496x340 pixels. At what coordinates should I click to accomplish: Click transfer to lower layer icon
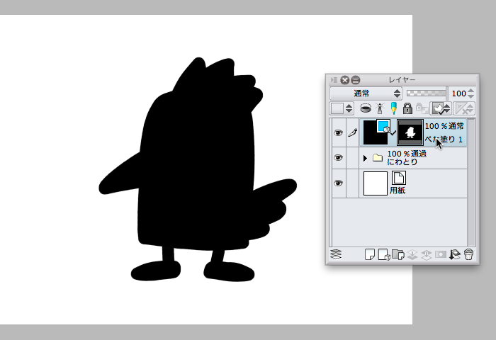click(x=412, y=254)
